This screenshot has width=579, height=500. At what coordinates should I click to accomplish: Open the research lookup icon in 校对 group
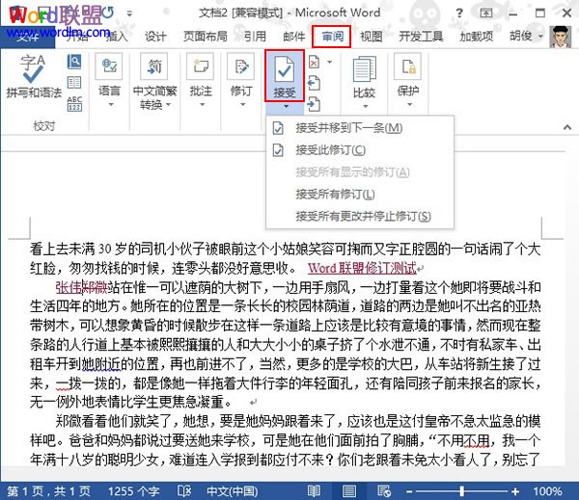(74, 62)
